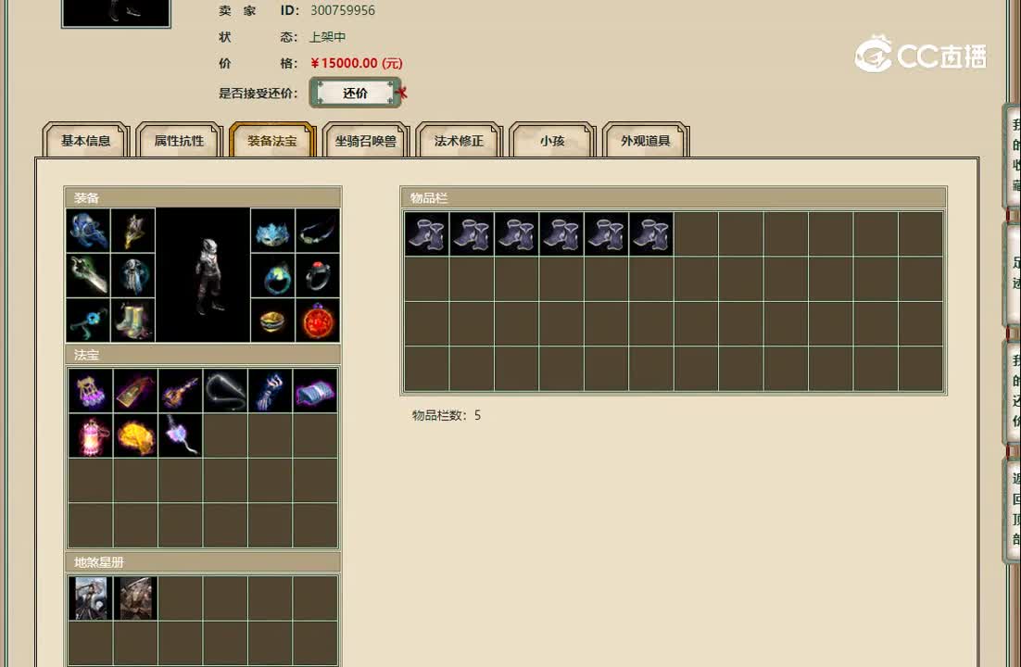This screenshot has height=667, width=1021.
Task: Click the 物品栏 panel header
Action: pos(674,198)
